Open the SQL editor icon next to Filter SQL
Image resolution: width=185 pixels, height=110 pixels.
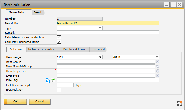point(48,81)
